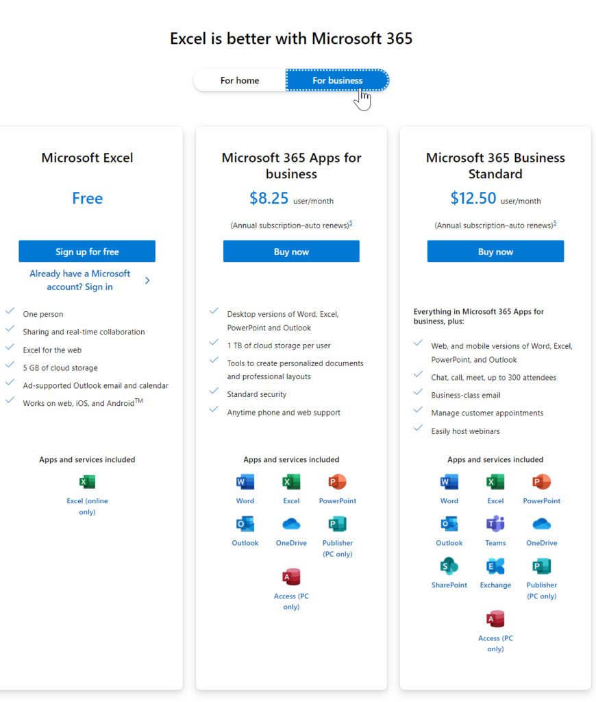The image size is (596, 702).
Task: Click 'Microsoft 365 Apps for business' title
Action: 291,166
